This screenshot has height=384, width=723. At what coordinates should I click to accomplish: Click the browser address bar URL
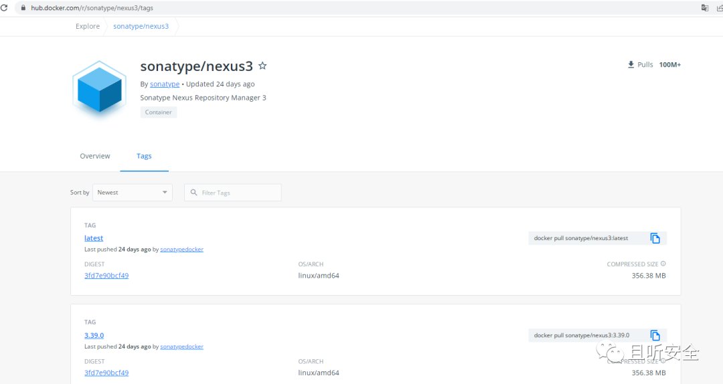click(92, 8)
